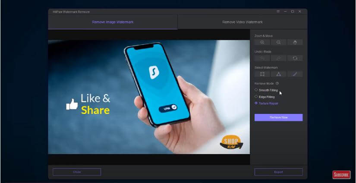Click the red Subscribe button
The height and width of the screenshot is (183, 356).
click(x=341, y=175)
